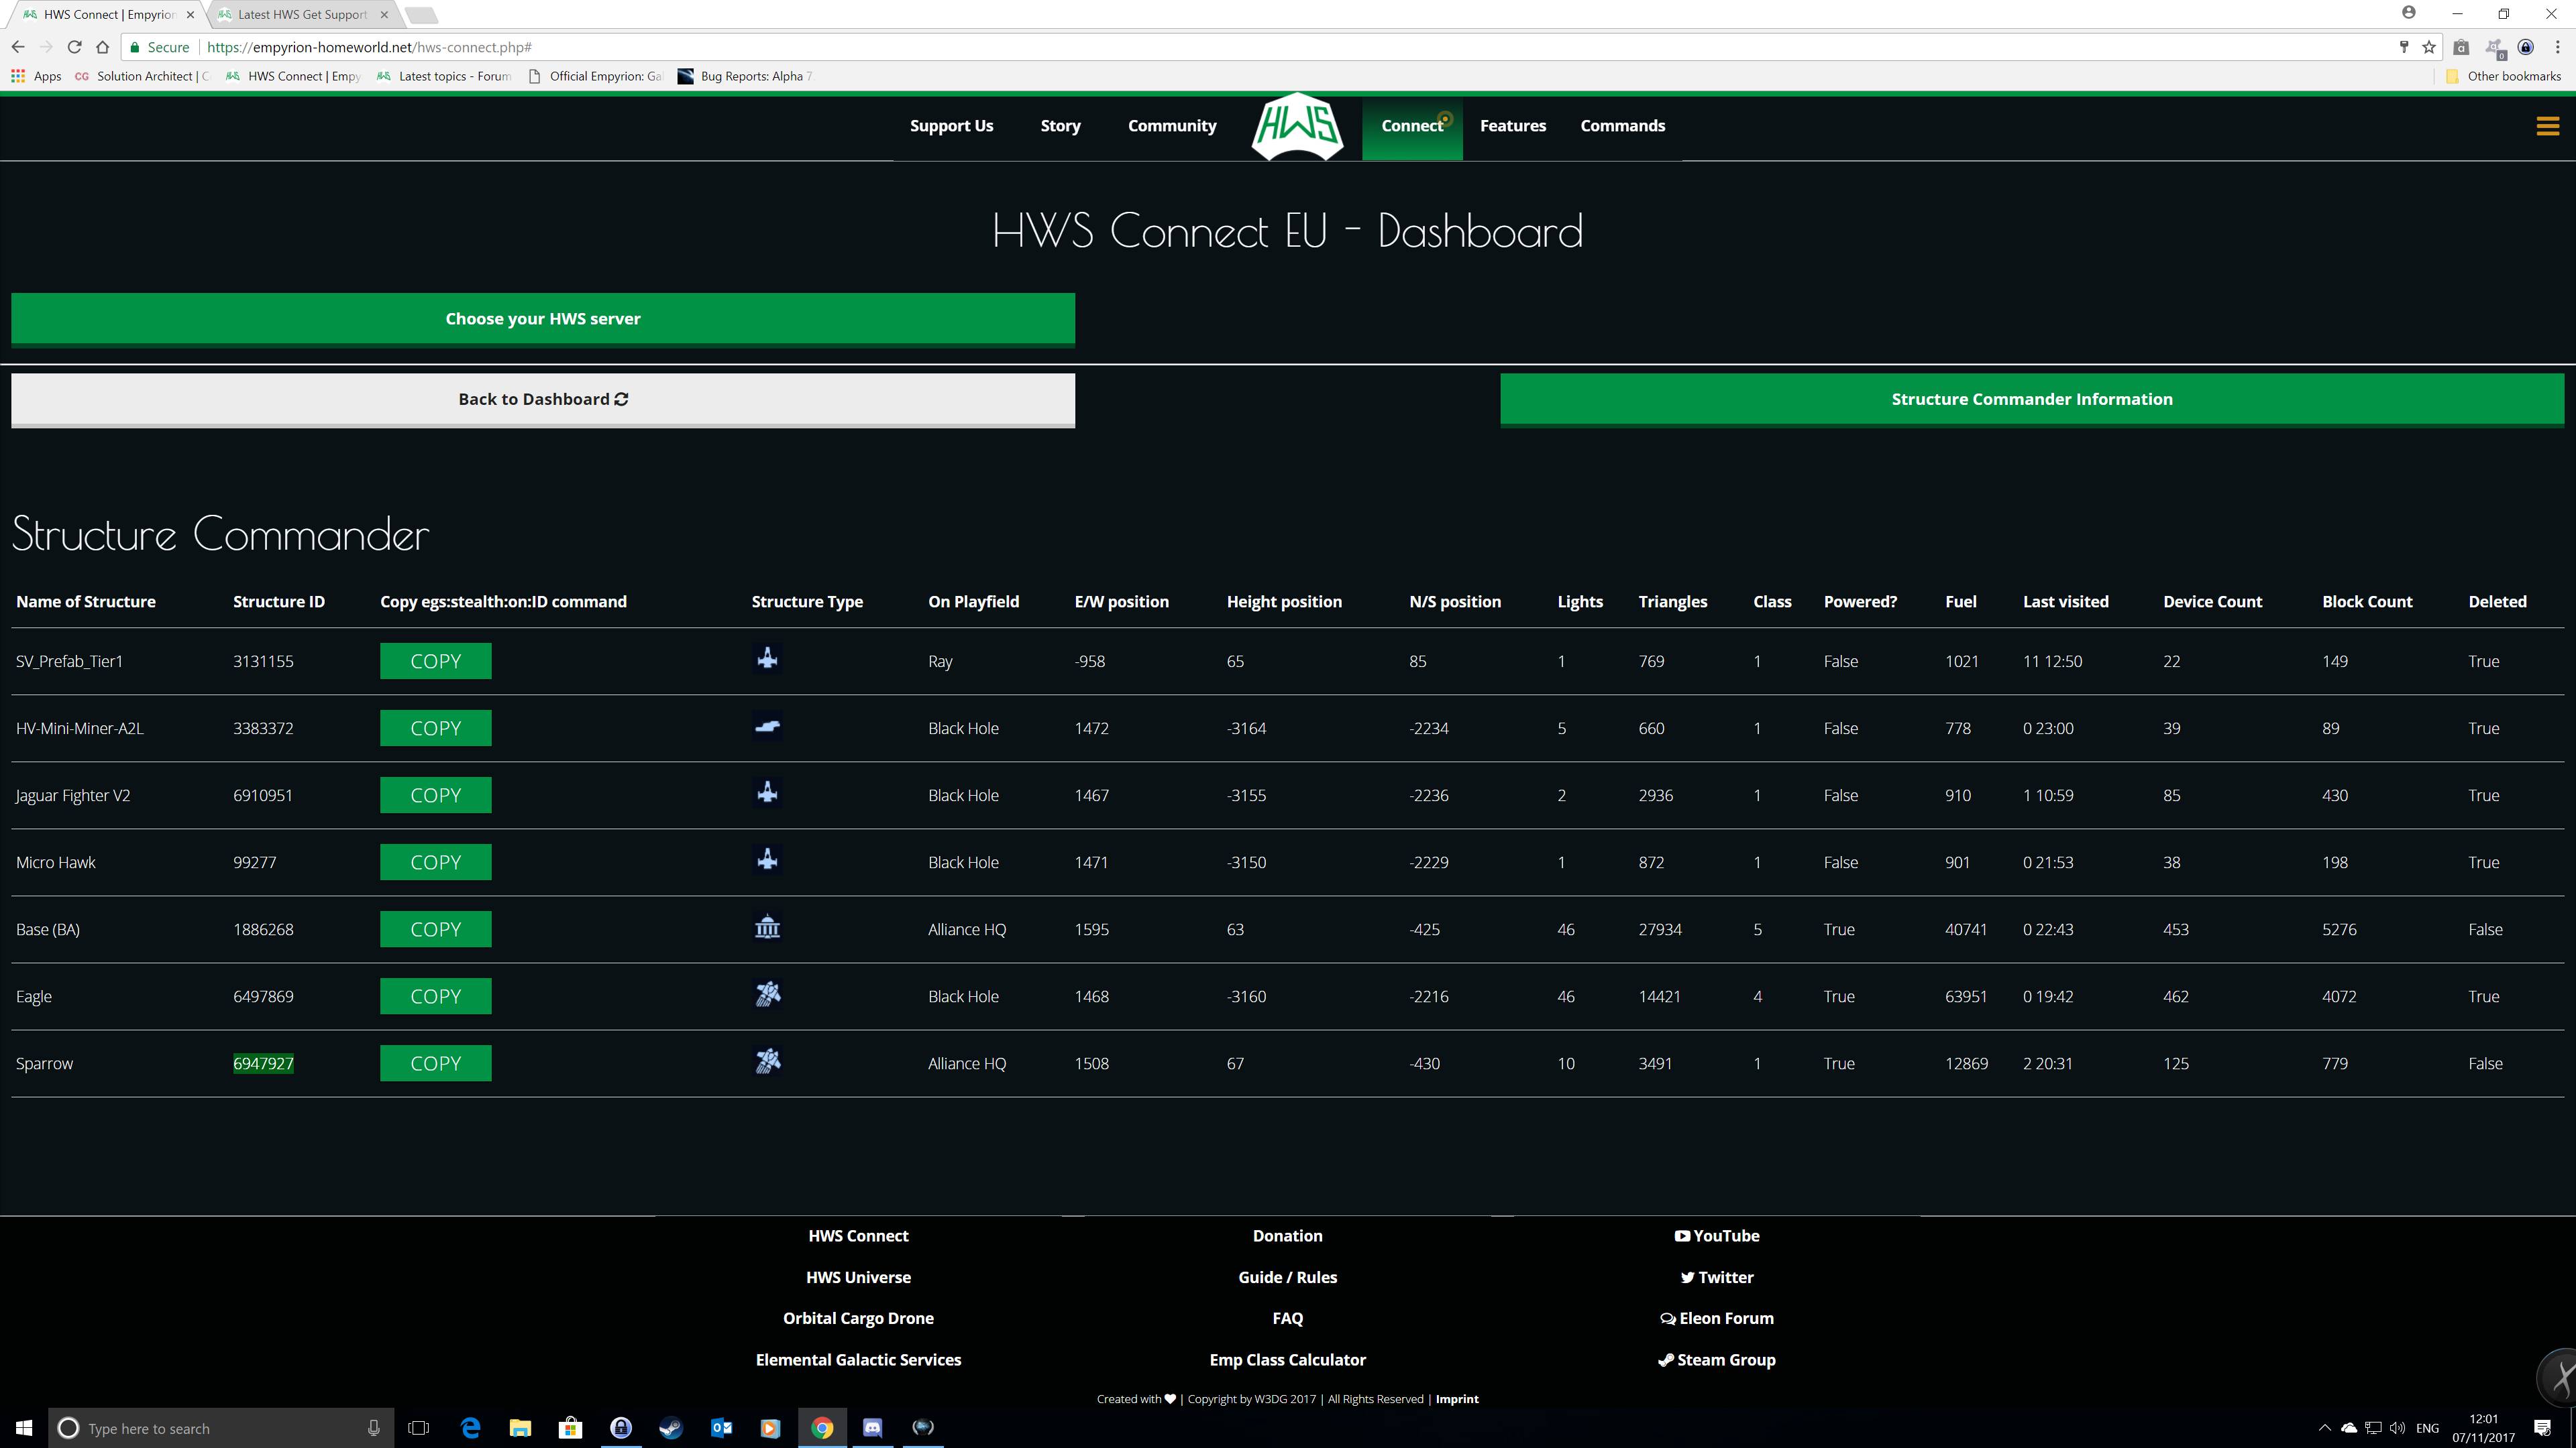Open the Latest topics - Forum bookmark
2576x1448 pixels.
coord(443,76)
